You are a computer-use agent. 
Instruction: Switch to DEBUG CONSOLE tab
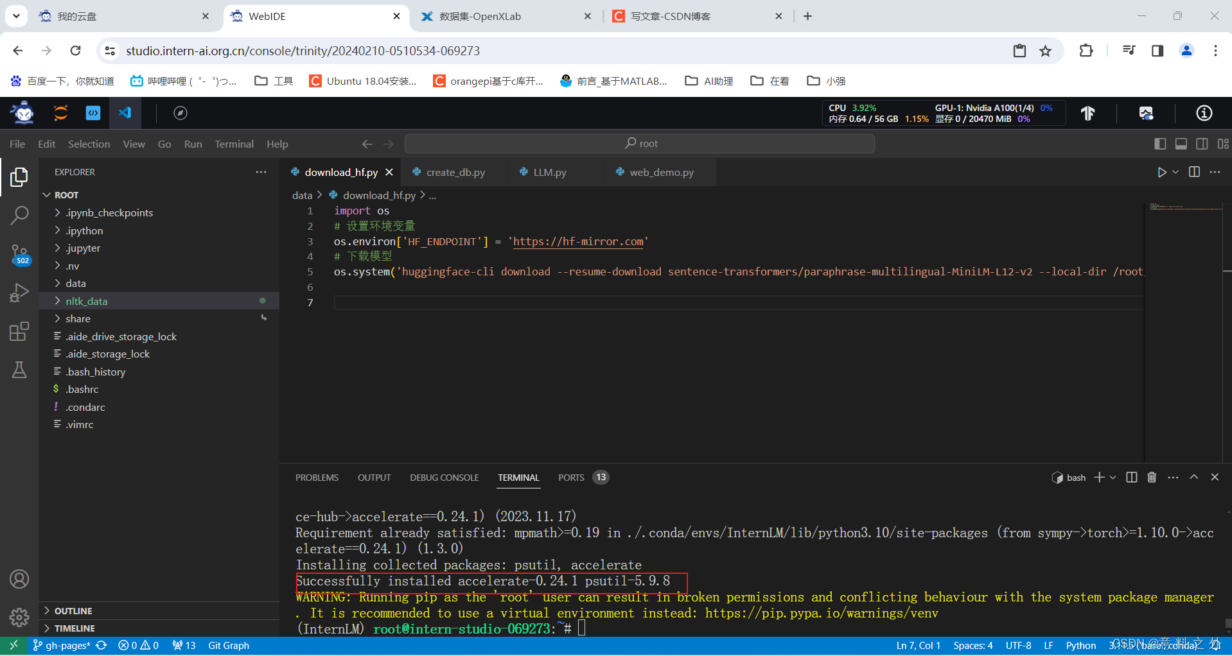(x=444, y=478)
